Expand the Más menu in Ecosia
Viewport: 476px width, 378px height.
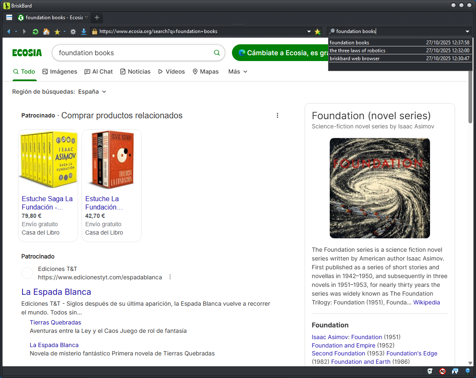click(238, 72)
